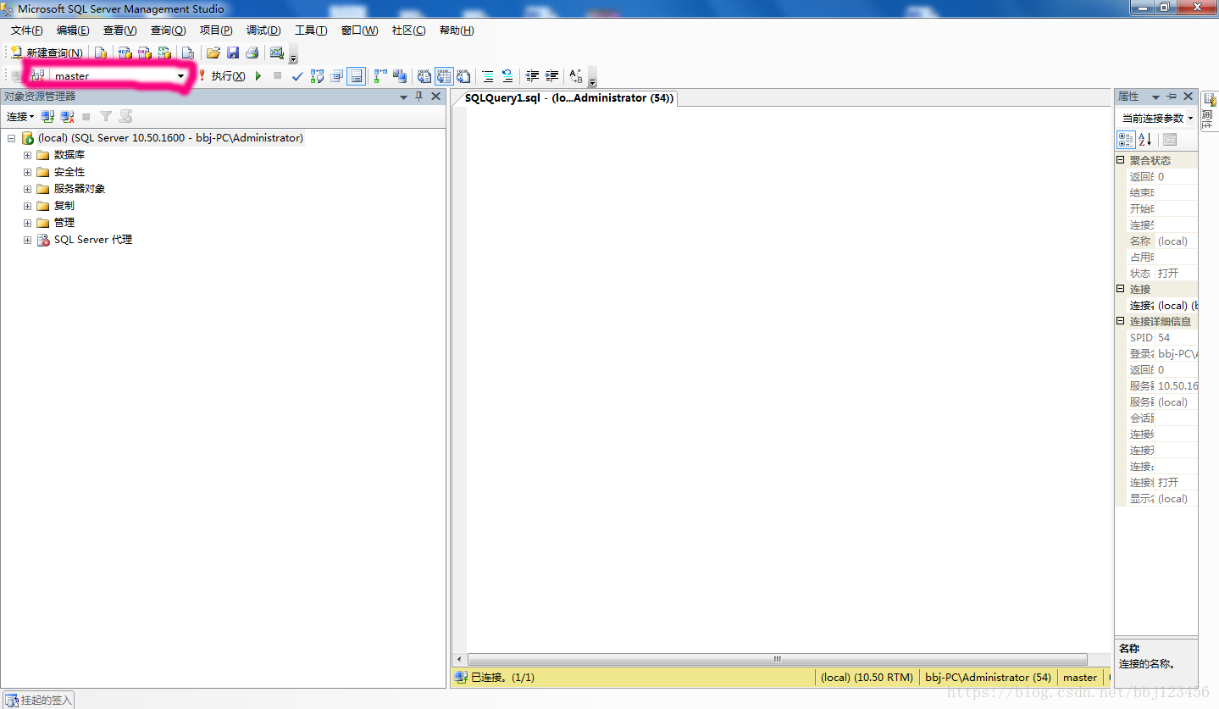Open a new SQL Server Compact query
Screen dimensions: 1219x709
coord(188,53)
